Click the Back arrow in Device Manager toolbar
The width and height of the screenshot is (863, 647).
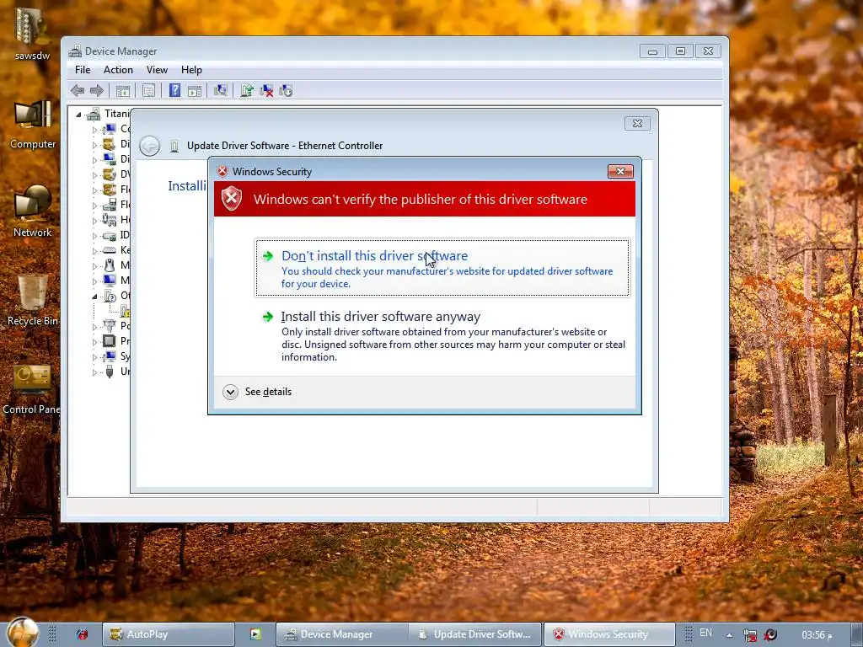coord(78,91)
